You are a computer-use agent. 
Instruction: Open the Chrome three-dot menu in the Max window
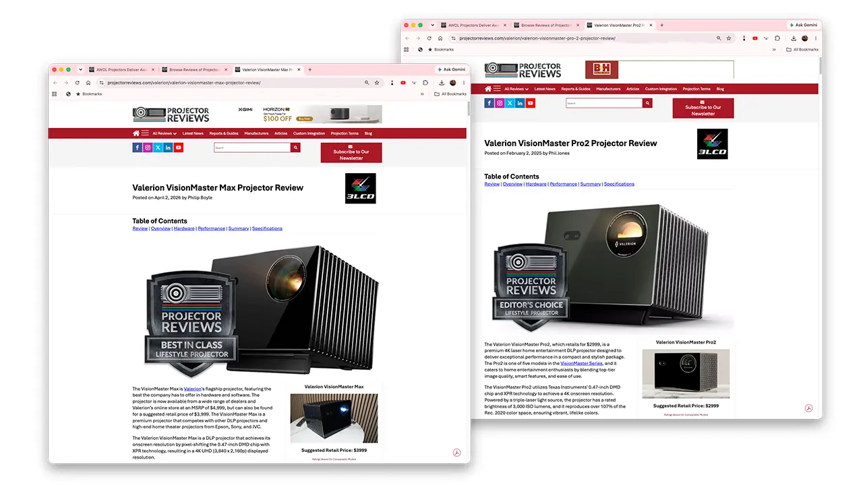pyautogui.click(x=464, y=83)
